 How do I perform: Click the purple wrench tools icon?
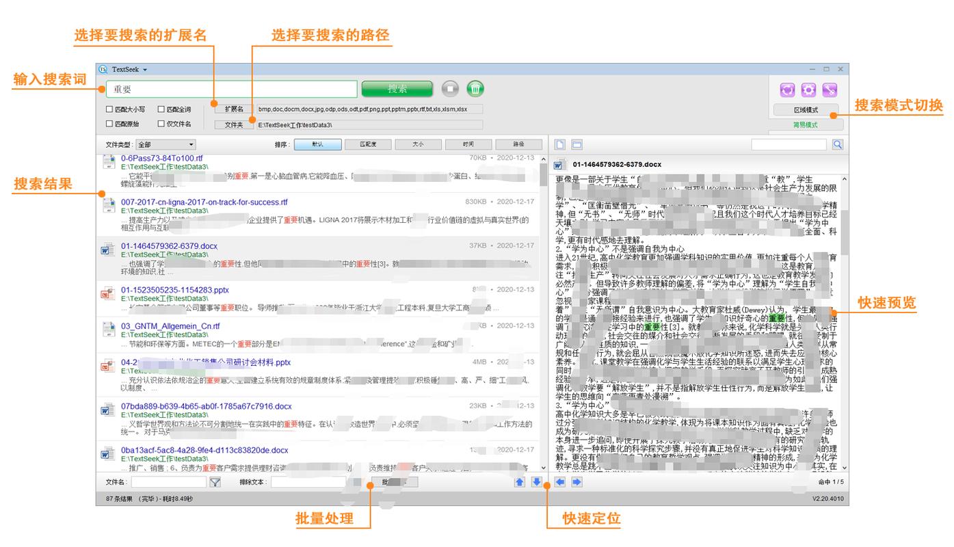830,90
